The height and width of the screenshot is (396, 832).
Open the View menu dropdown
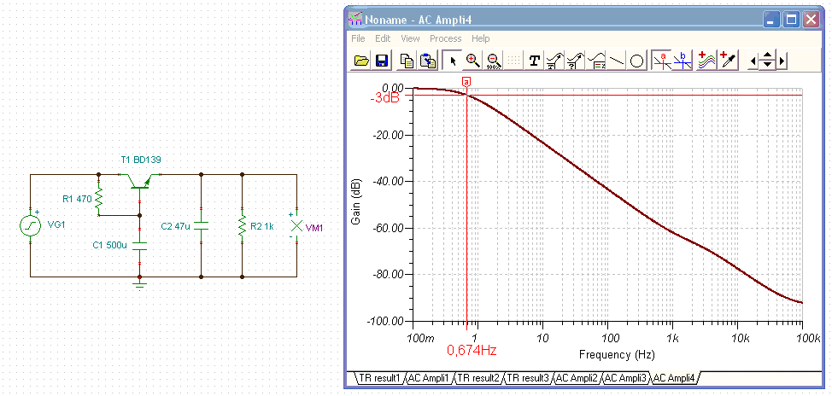coord(410,38)
